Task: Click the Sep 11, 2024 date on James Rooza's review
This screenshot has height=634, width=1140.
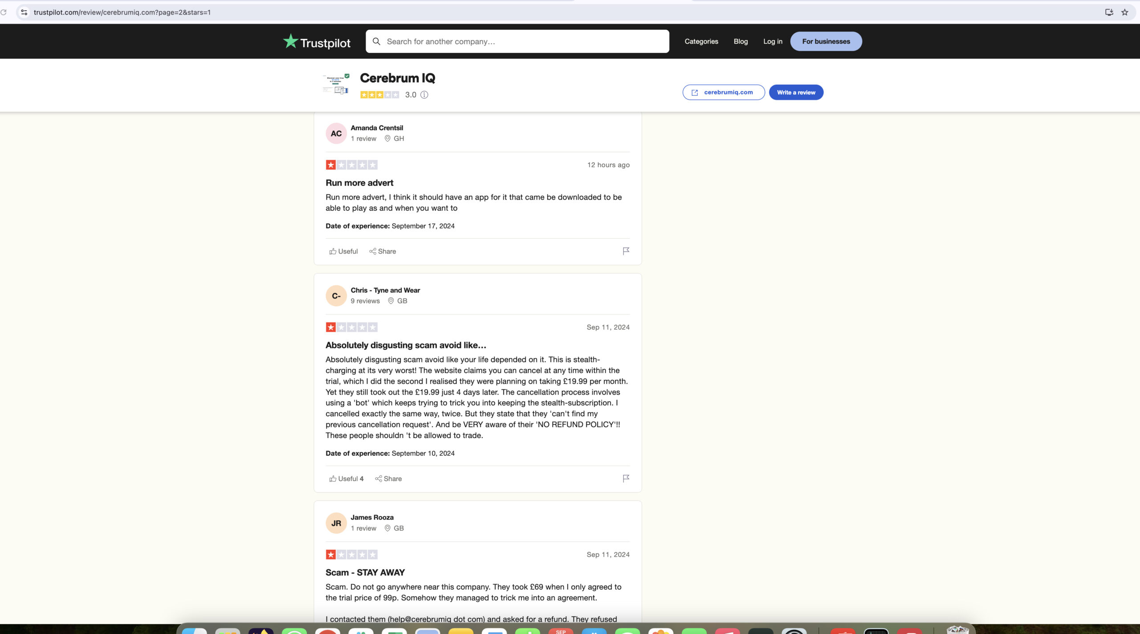Action: coord(608,555)
